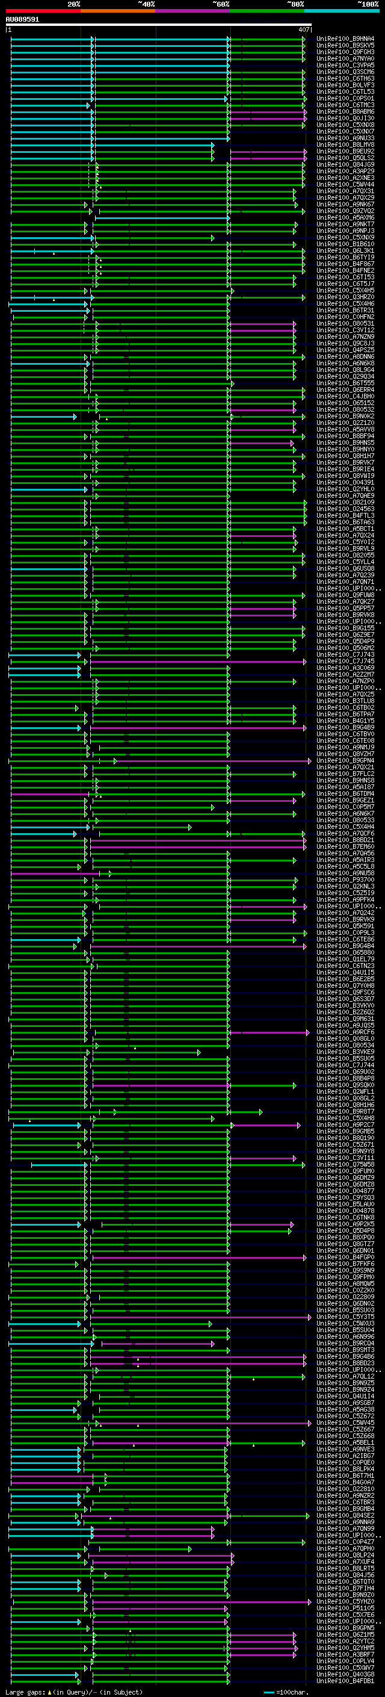Select the AU089591 query label
The width and height of the screenshot is (385, 1697).
(x=22, y=20)
